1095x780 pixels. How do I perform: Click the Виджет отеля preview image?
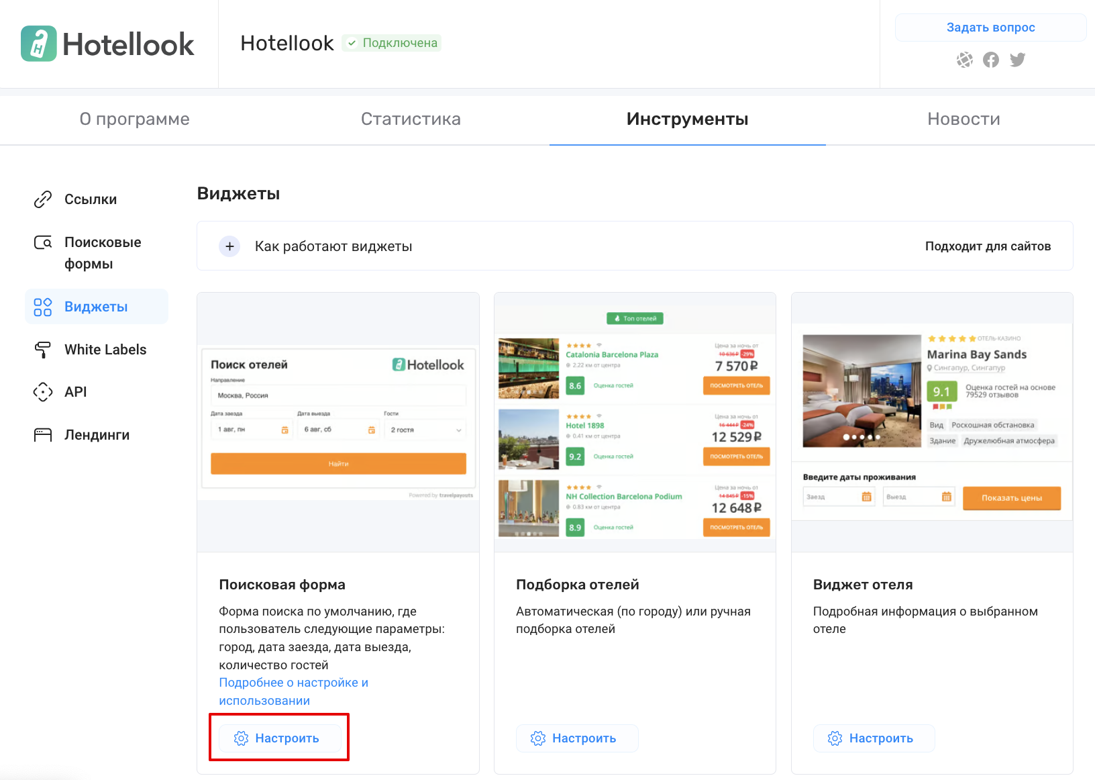pos(932,422)
